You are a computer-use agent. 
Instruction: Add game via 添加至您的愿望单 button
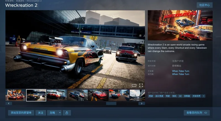click(x=21, y=113)
